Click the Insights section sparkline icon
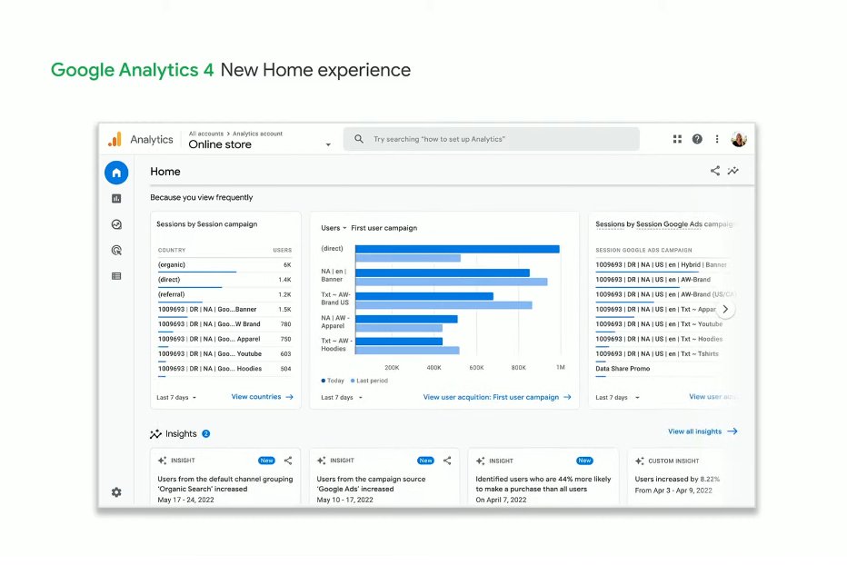 (155, 434)
